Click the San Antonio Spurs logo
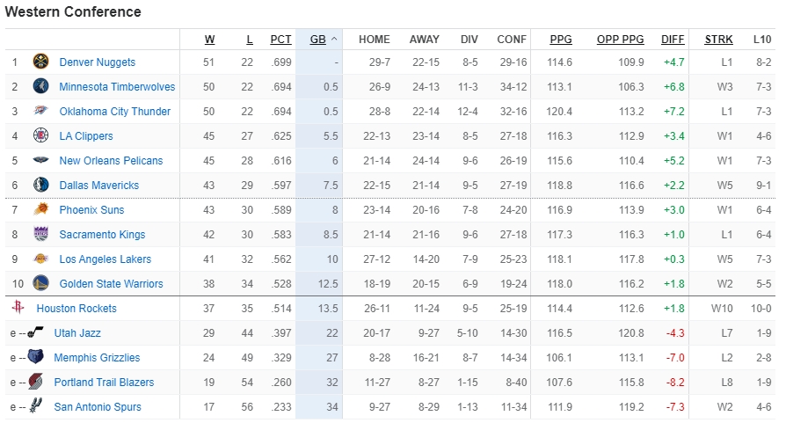Viewport: 786px width, 423px height. point(35,407)
